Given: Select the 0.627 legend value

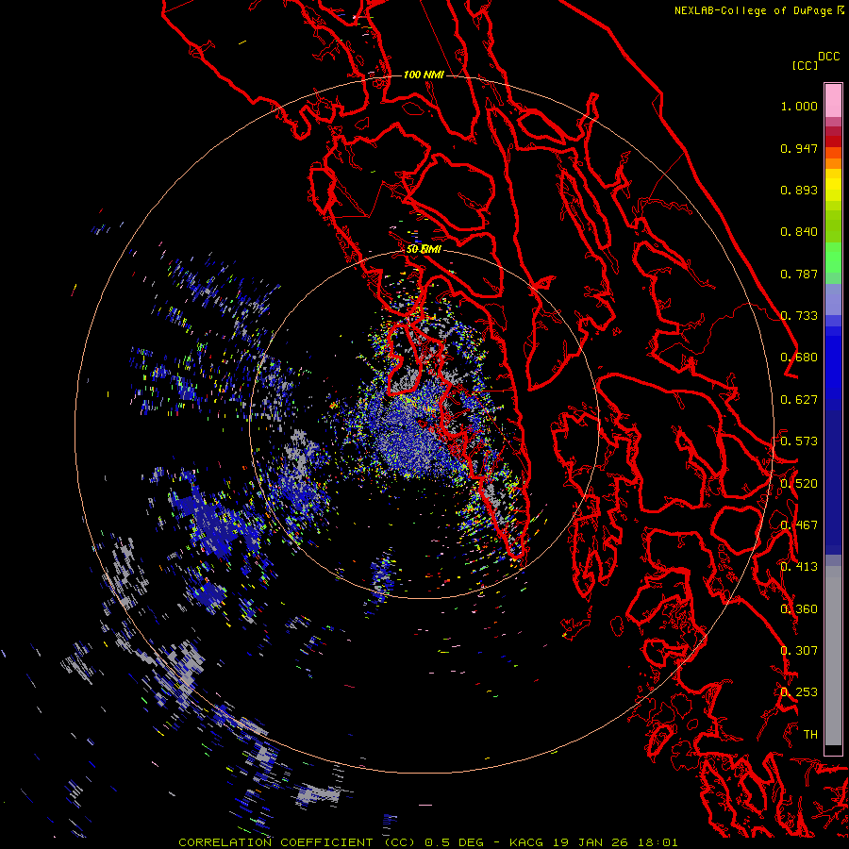Looking at the screenshot, I should [799, 400].
